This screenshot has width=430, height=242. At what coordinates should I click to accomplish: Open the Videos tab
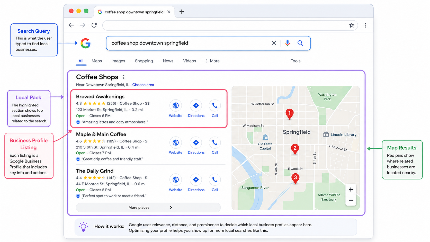coord(190,61)
